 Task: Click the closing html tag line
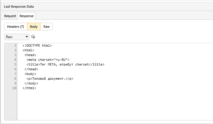29,88
